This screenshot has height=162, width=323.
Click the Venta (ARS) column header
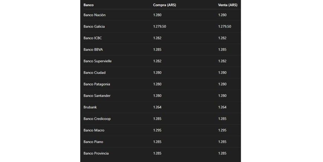(228, 5)
